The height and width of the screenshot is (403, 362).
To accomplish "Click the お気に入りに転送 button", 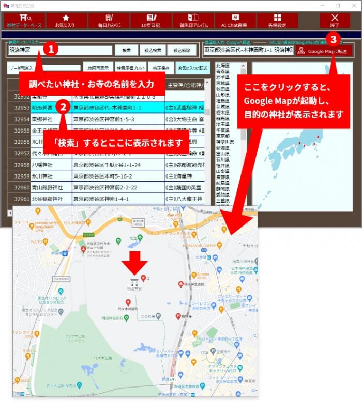I will click(193, 68).
